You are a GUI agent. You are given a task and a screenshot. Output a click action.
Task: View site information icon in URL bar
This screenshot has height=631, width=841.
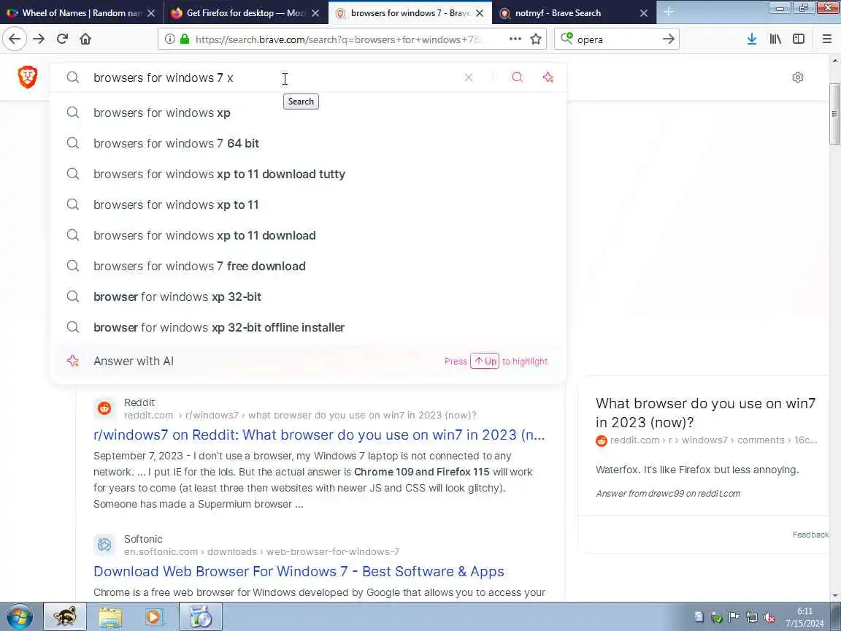pyautogui.click(x=169, y=39)
